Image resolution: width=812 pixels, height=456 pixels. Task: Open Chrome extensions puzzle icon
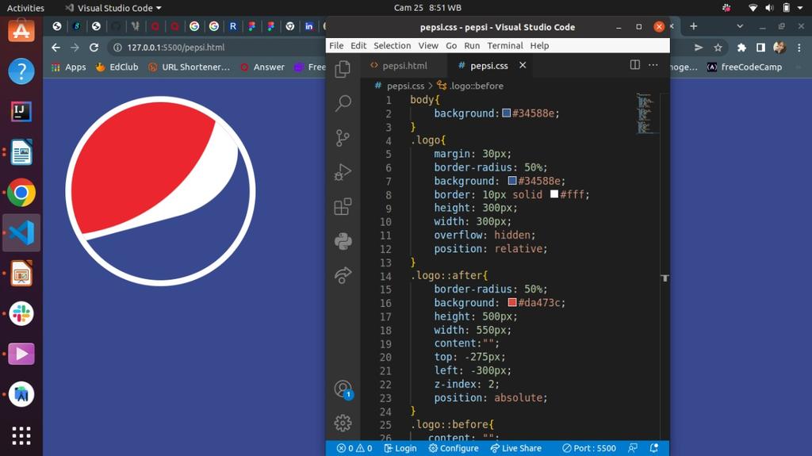[x=741, y=48]
